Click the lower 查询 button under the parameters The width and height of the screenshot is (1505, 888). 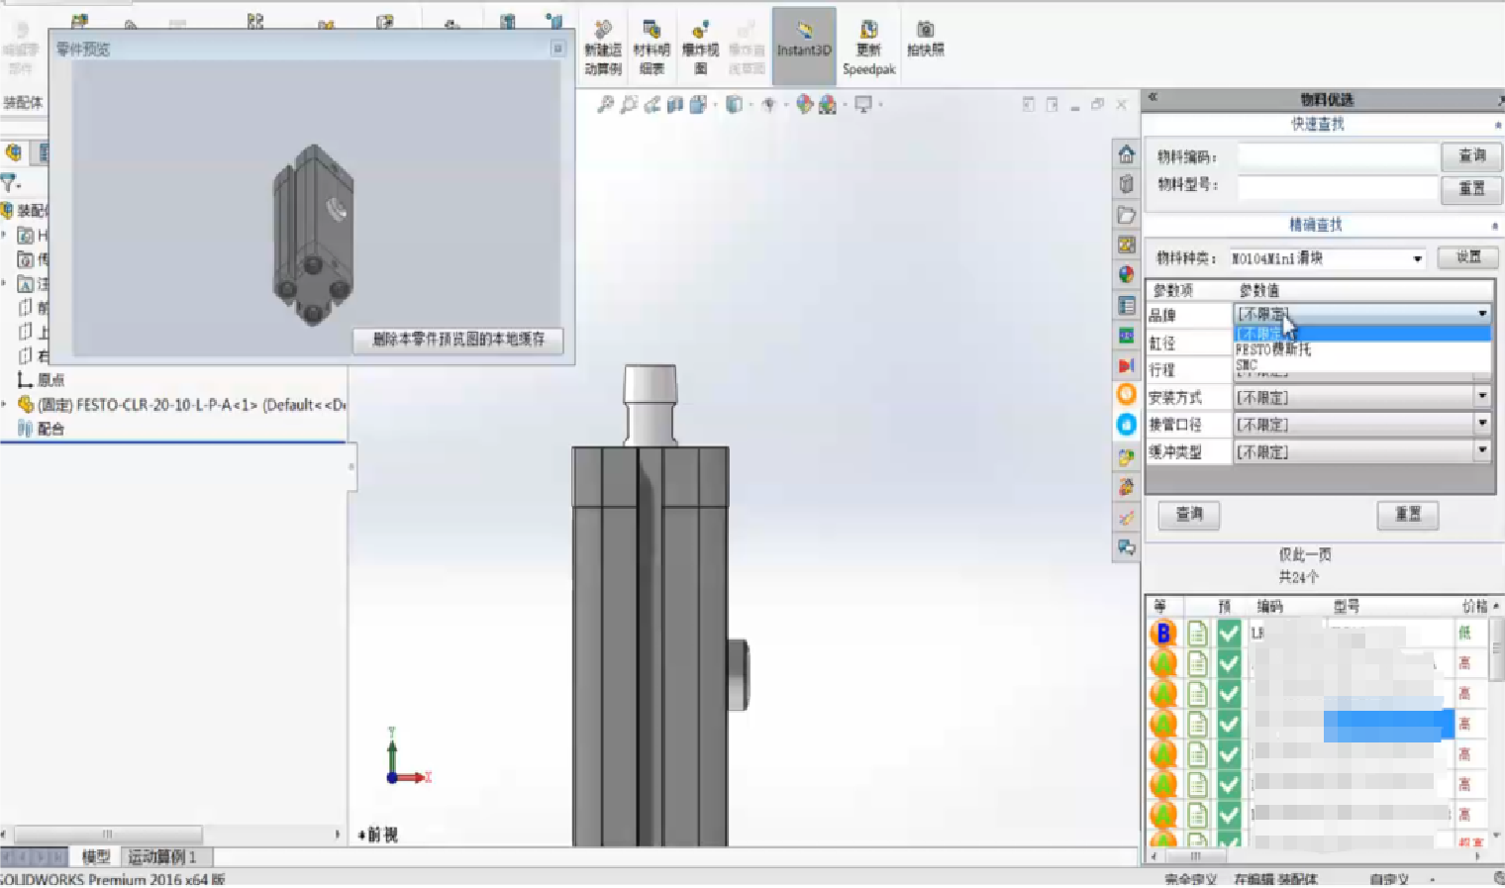[1189, 514]
